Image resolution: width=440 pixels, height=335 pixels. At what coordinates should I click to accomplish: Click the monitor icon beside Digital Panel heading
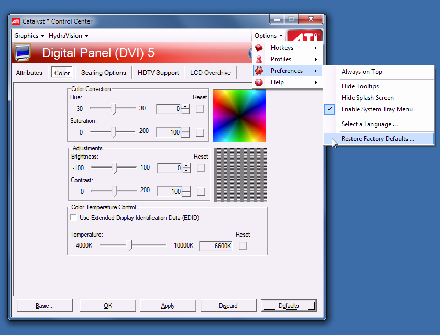pos(23,52)
